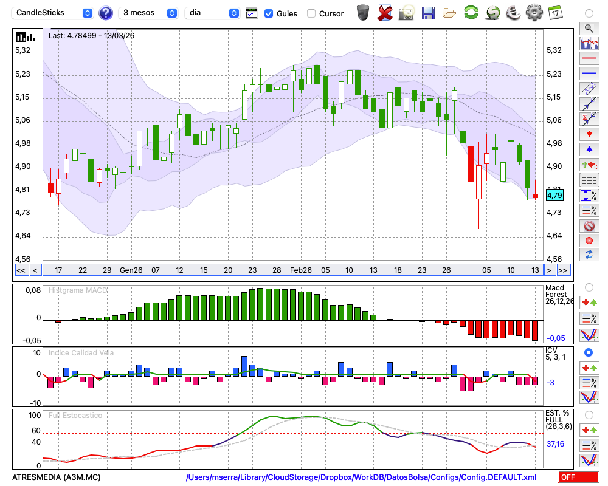This screenshot has width=608, height=486.
Task: Click ICV panel lines percent icon
Action: pos(589,383)
